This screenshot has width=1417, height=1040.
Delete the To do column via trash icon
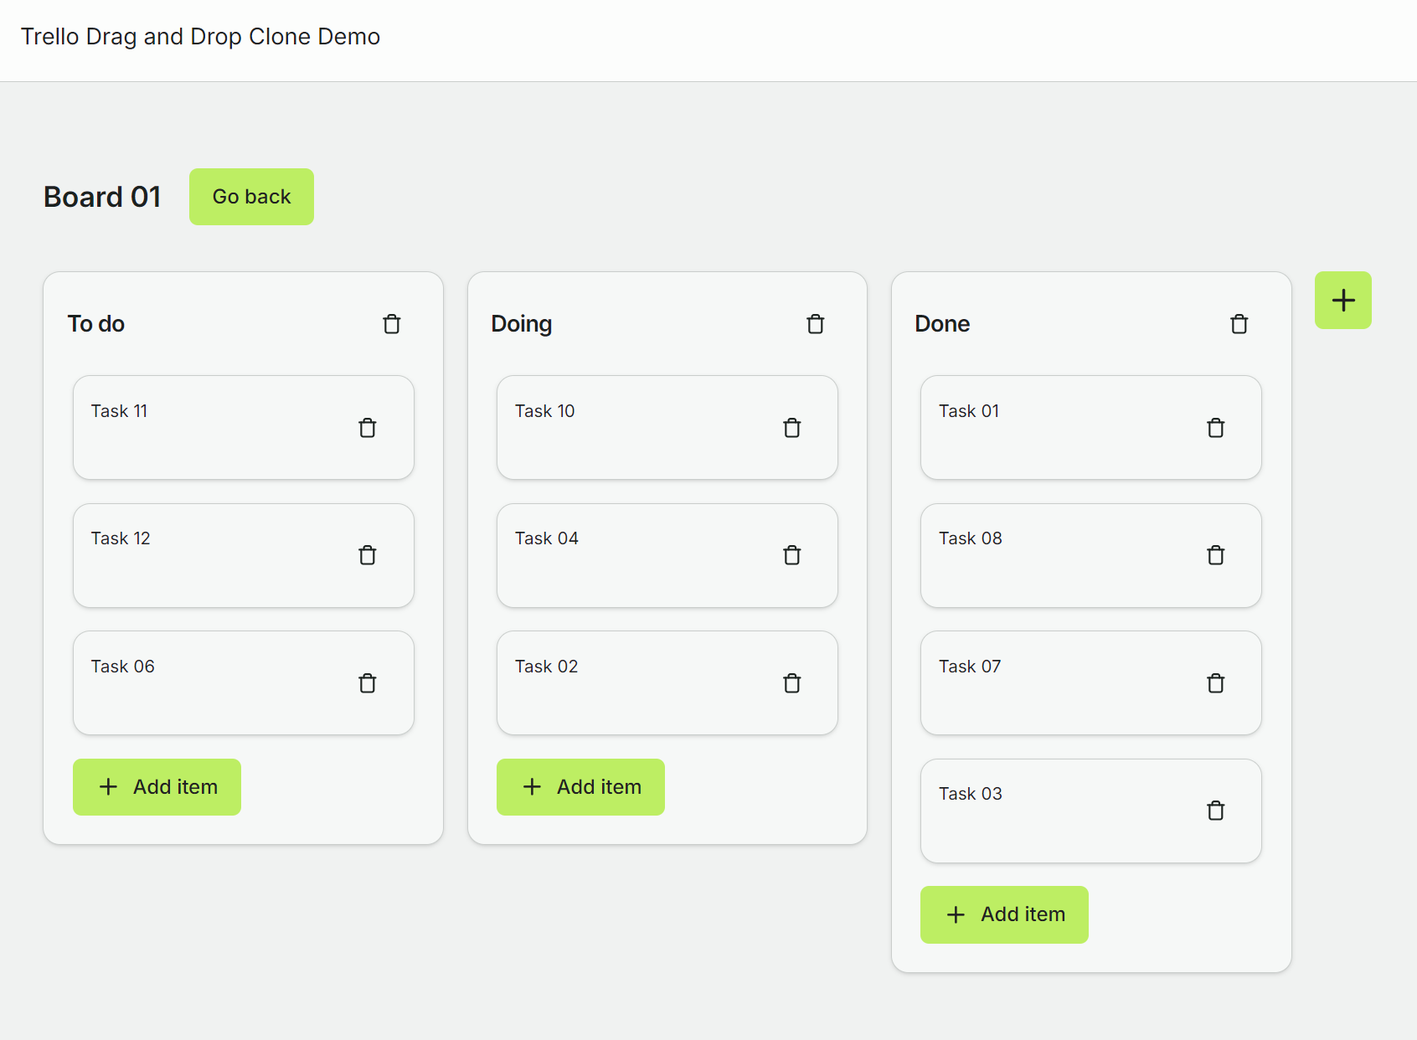[x=392, y=324]
